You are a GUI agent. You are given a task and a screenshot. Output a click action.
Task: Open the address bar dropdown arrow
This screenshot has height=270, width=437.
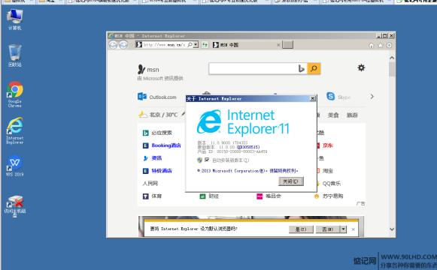coord(196,45)
